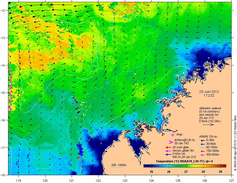Click the magenta slocum_glider legend arrow
The image size is (237, 183).
[x=168, y=151]
